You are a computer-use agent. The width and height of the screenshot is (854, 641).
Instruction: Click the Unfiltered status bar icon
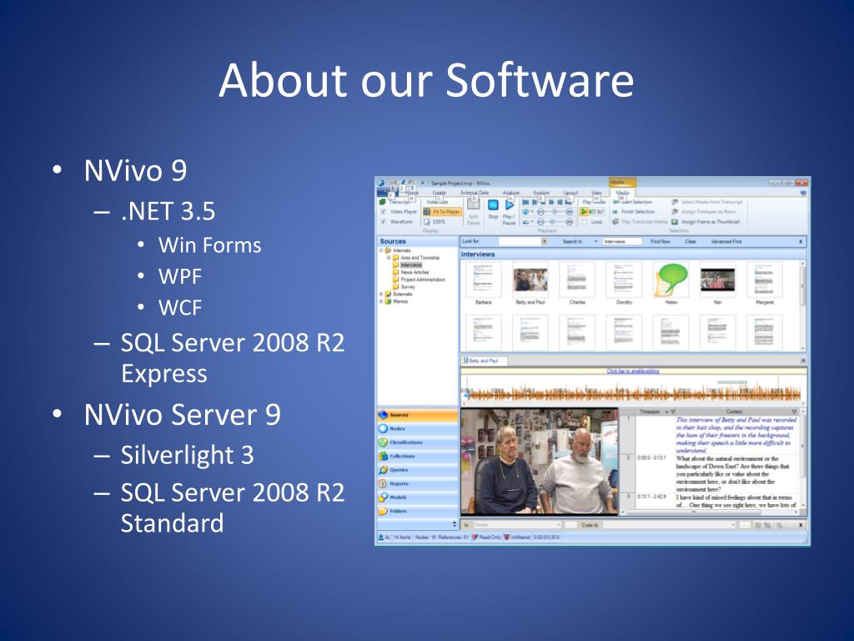click(506, 538)
